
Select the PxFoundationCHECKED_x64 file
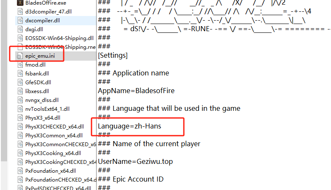60,180
